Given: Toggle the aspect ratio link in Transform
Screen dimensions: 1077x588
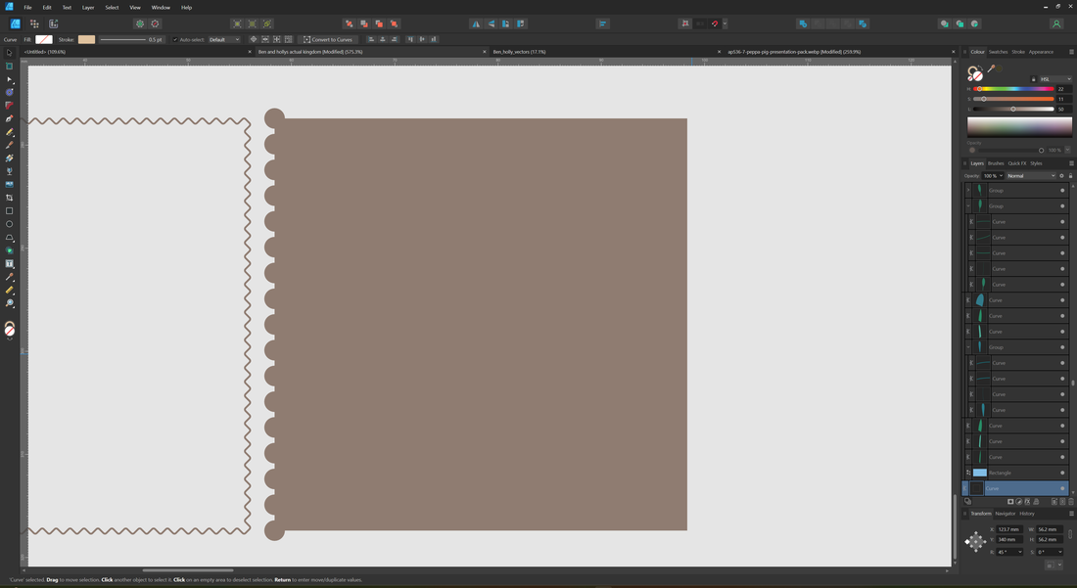Looking at the screenshot, I should [x=1070, y=534].
